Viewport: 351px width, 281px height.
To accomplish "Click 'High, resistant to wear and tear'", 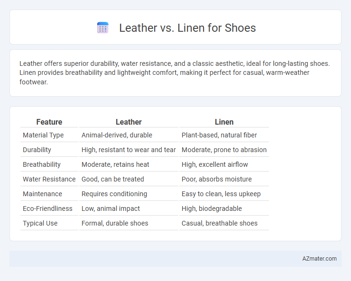I will pyautogui.click(x=129, y=150).
